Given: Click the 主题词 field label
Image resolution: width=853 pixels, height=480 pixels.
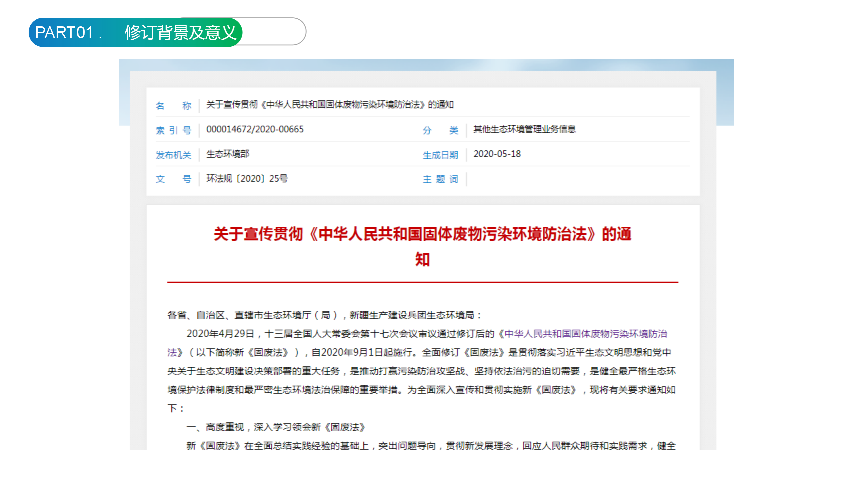Looking at the screenshot, I should pyautogui.click(x=440, y=179).
